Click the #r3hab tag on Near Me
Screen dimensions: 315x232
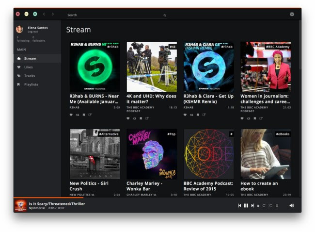[113, 47]
